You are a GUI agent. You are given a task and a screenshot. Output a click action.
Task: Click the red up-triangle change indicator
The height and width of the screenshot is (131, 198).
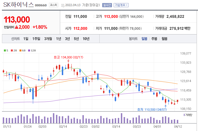(x=16, y=27)
